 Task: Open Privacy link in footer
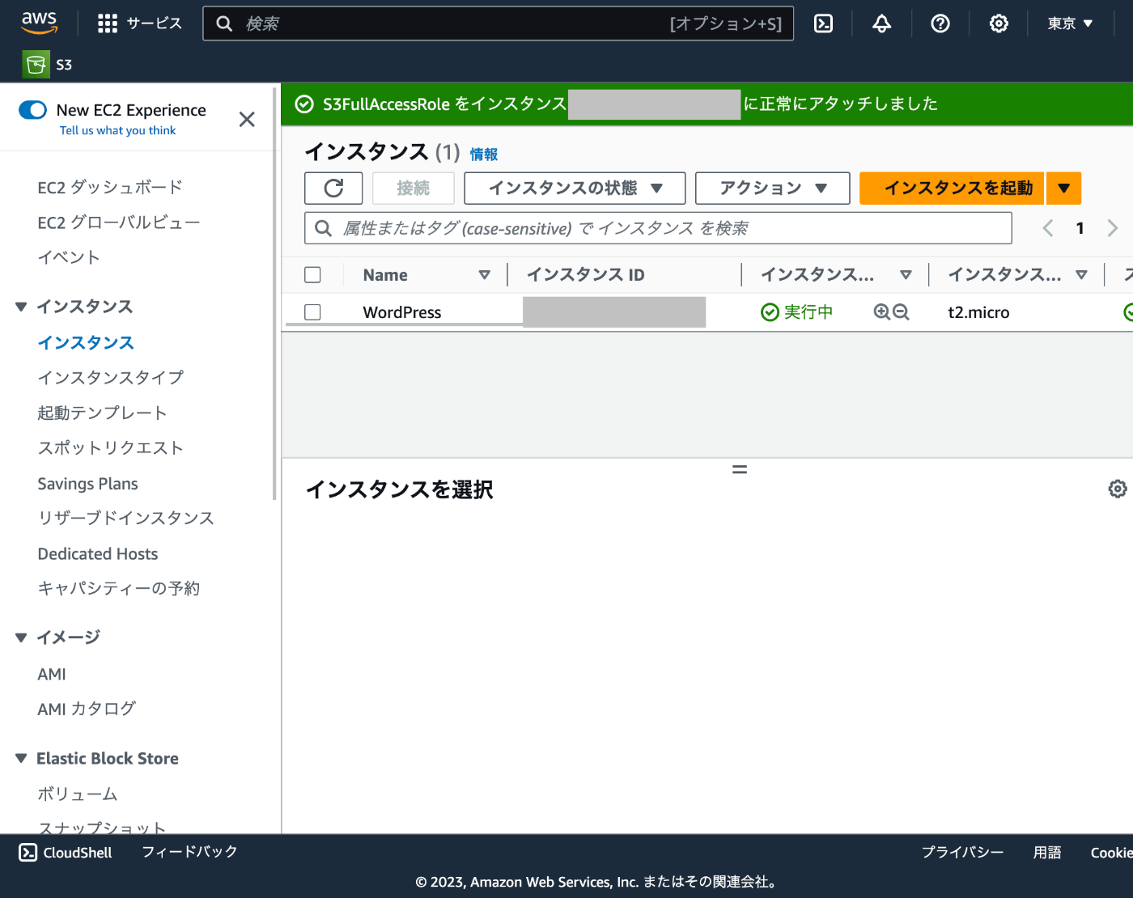tap(962, 852)
